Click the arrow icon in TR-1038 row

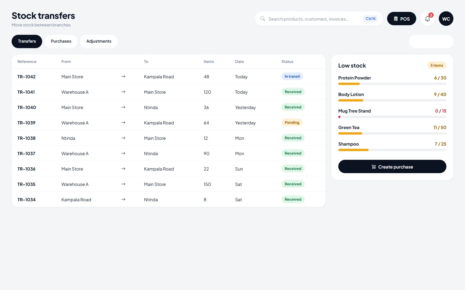click(123, 138)
